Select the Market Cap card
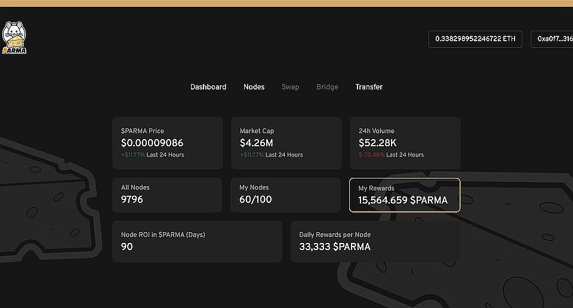Image resolution: width=573 pixels, height=308 pixels. point(286,143)
